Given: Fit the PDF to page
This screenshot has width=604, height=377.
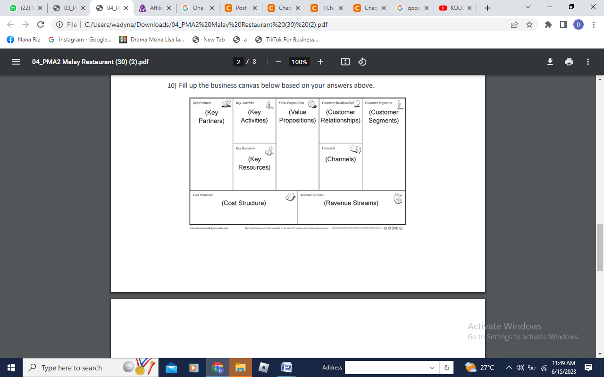Looking at the screenshot, I should click(x=345, y=62).
